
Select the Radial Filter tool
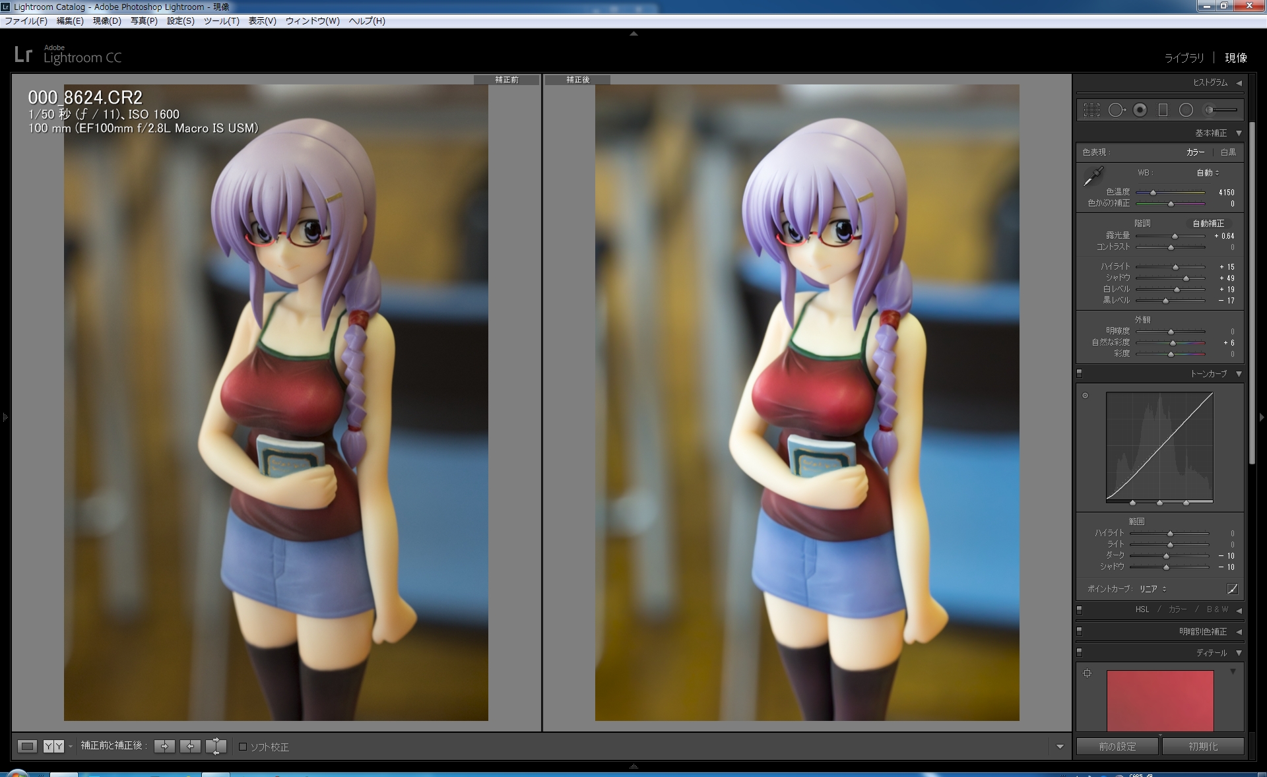[x=1186, y=110]
